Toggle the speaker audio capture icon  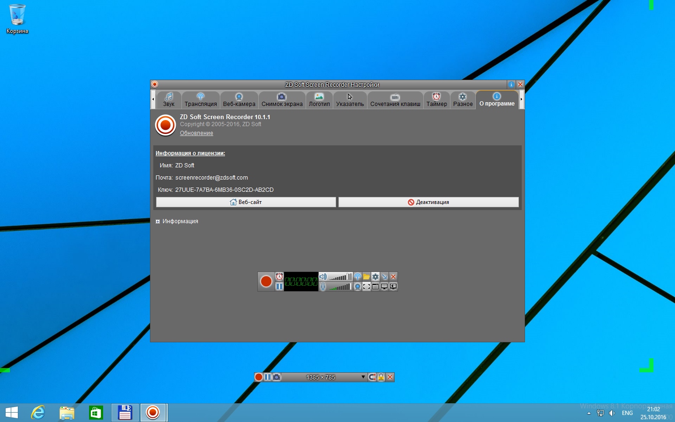(323, 277)
